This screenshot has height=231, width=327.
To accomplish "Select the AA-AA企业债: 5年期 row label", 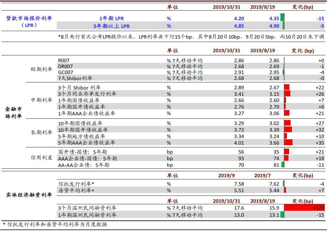I will tap(84, 165).
